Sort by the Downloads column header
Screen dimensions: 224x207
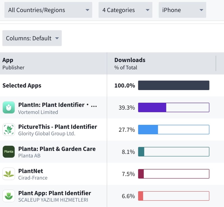click(x=130, y=60)
